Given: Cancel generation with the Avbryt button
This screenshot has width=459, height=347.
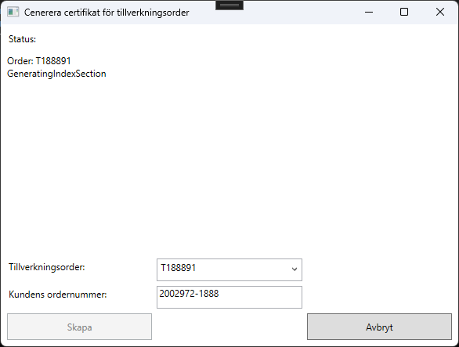Looking at the screenshot, I should click(379, 327).
